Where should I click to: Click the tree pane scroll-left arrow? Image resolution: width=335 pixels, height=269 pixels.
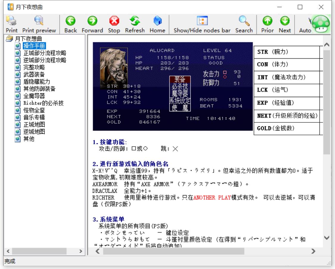pyautogui.click(x=8, y=251)
